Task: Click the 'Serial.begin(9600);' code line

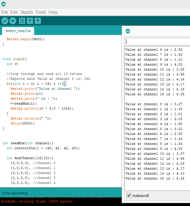Action: (x=26, y=39)
